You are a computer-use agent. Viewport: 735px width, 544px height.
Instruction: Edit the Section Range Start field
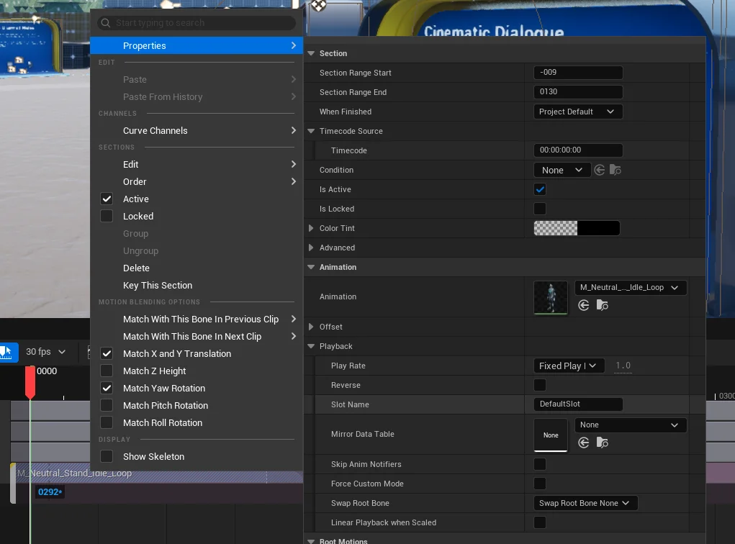(578, 73)
